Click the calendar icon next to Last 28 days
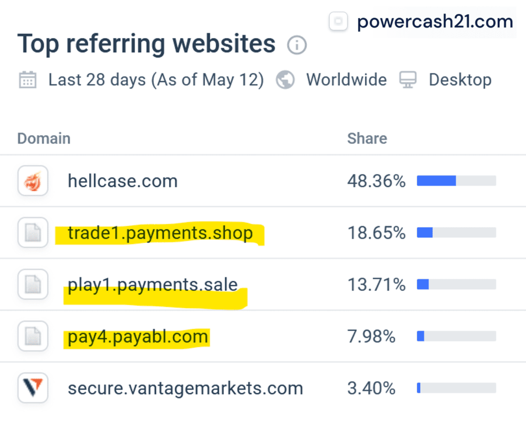Screen dimensions: 526x423 [x=28, y=79]
